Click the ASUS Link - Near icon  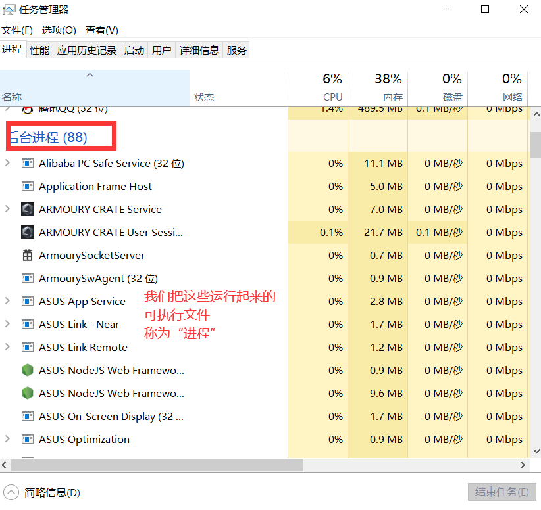pos(28,324)
